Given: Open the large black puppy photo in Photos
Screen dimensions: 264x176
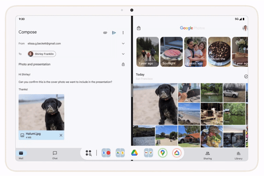Looking at the screenshot, I should click(155, 104).
